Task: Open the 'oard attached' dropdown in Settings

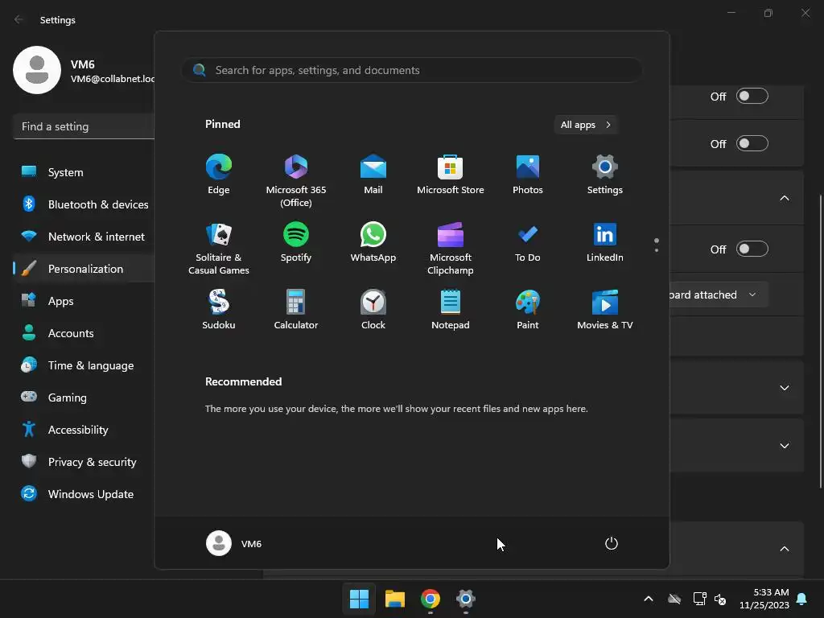Action: coord(719,295)
